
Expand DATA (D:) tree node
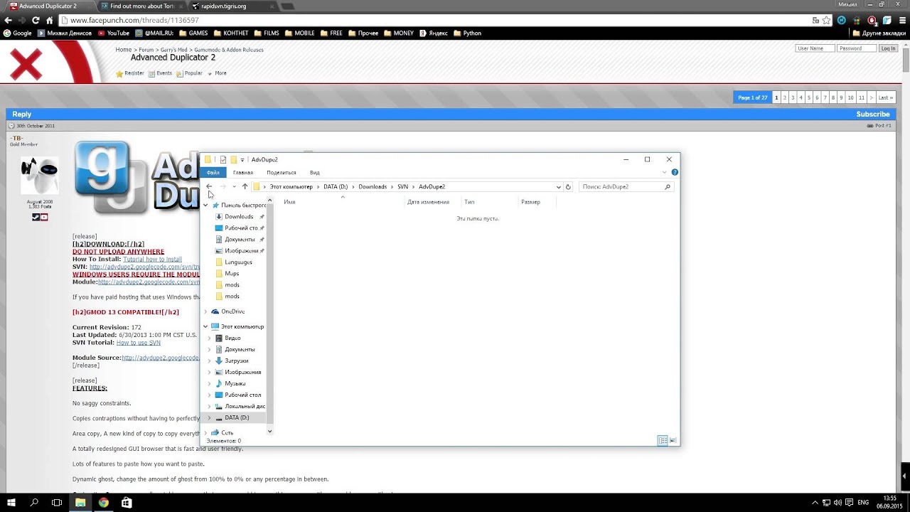pyautogui.click(x=209, y=417)
